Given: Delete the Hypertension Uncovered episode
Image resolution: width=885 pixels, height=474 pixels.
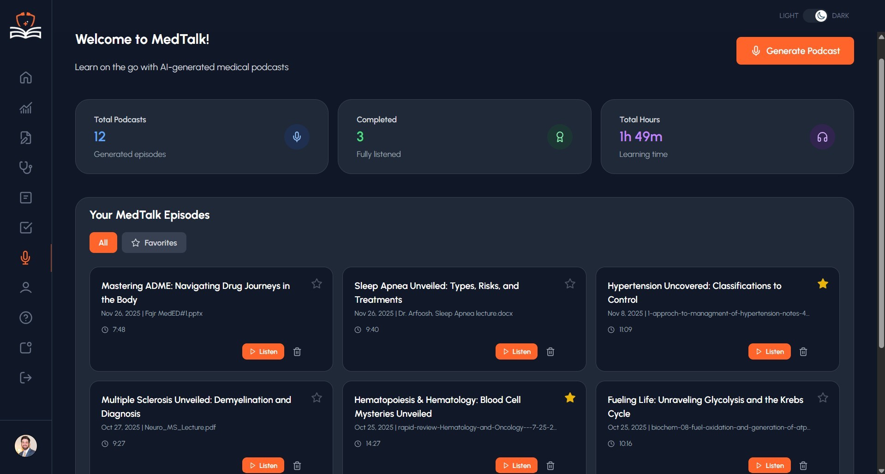Looking at the screenshot, I should click(x=803, y=352).
